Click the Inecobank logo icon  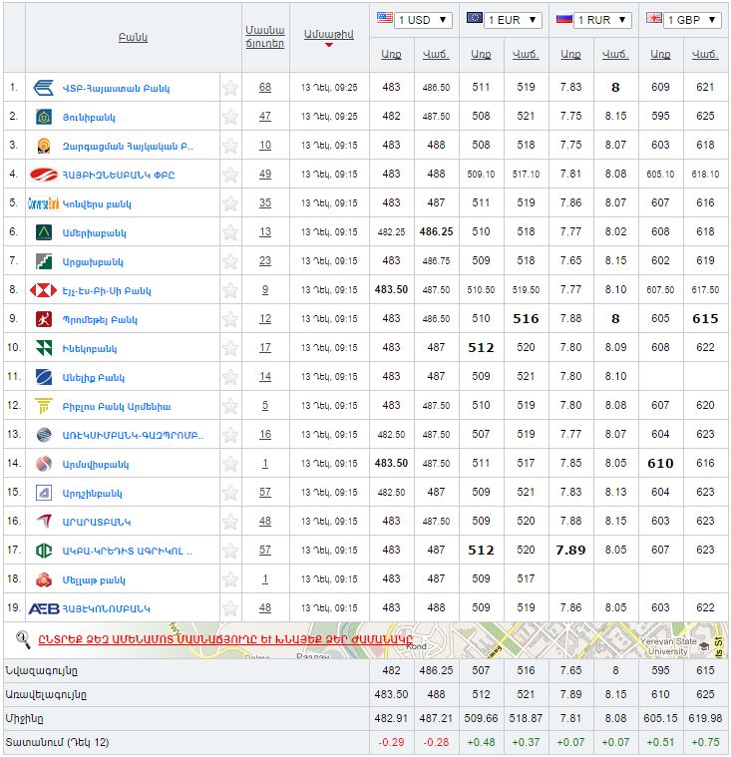(44, 348)
